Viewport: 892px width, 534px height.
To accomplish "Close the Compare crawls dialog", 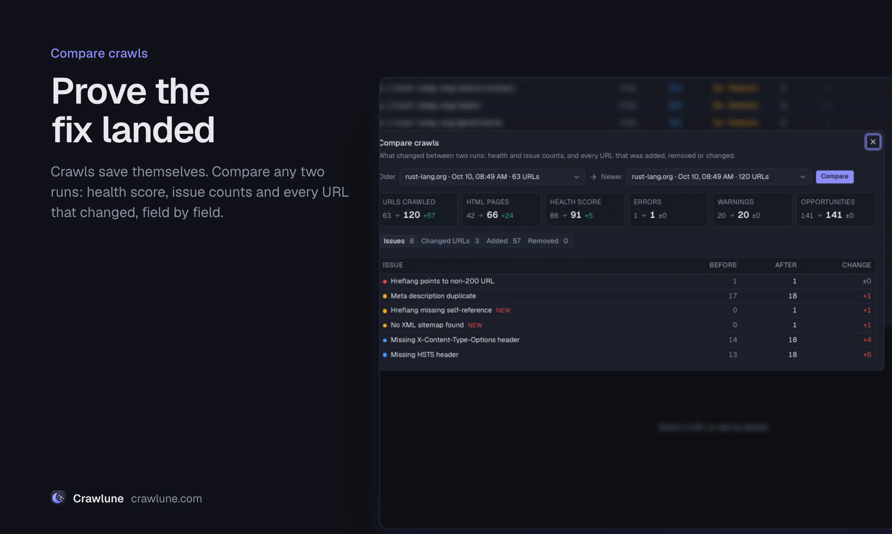I will pos(873,142).
